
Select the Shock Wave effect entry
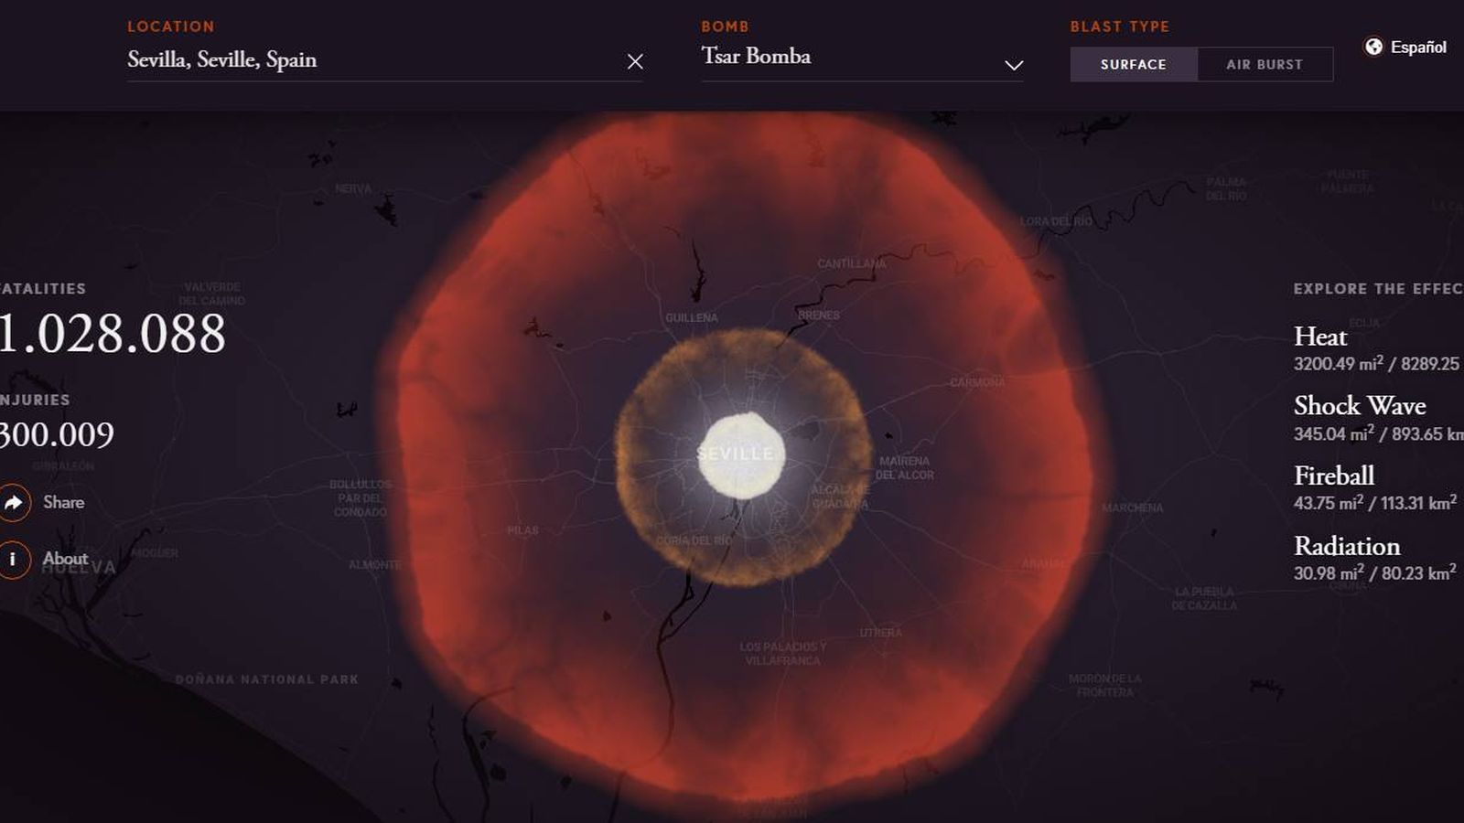click(x=1360, y=406)
